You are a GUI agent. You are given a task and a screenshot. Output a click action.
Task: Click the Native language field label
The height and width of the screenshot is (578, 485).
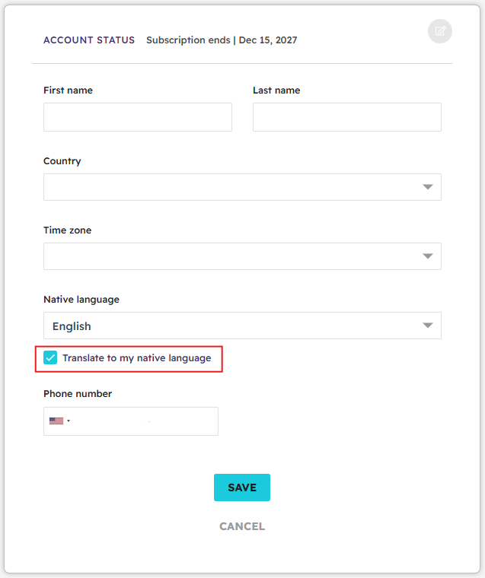81,300
